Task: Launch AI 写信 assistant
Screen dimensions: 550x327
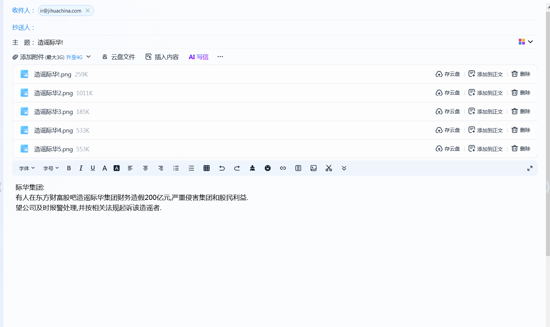Action: pyautogui.click(x=199, y=57)
